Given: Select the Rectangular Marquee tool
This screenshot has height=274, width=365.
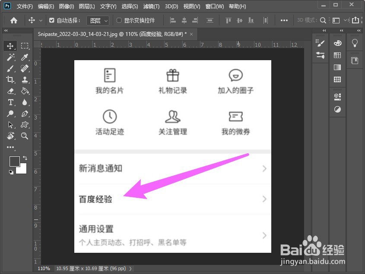Looking at the screenshot, I should 25,46.
